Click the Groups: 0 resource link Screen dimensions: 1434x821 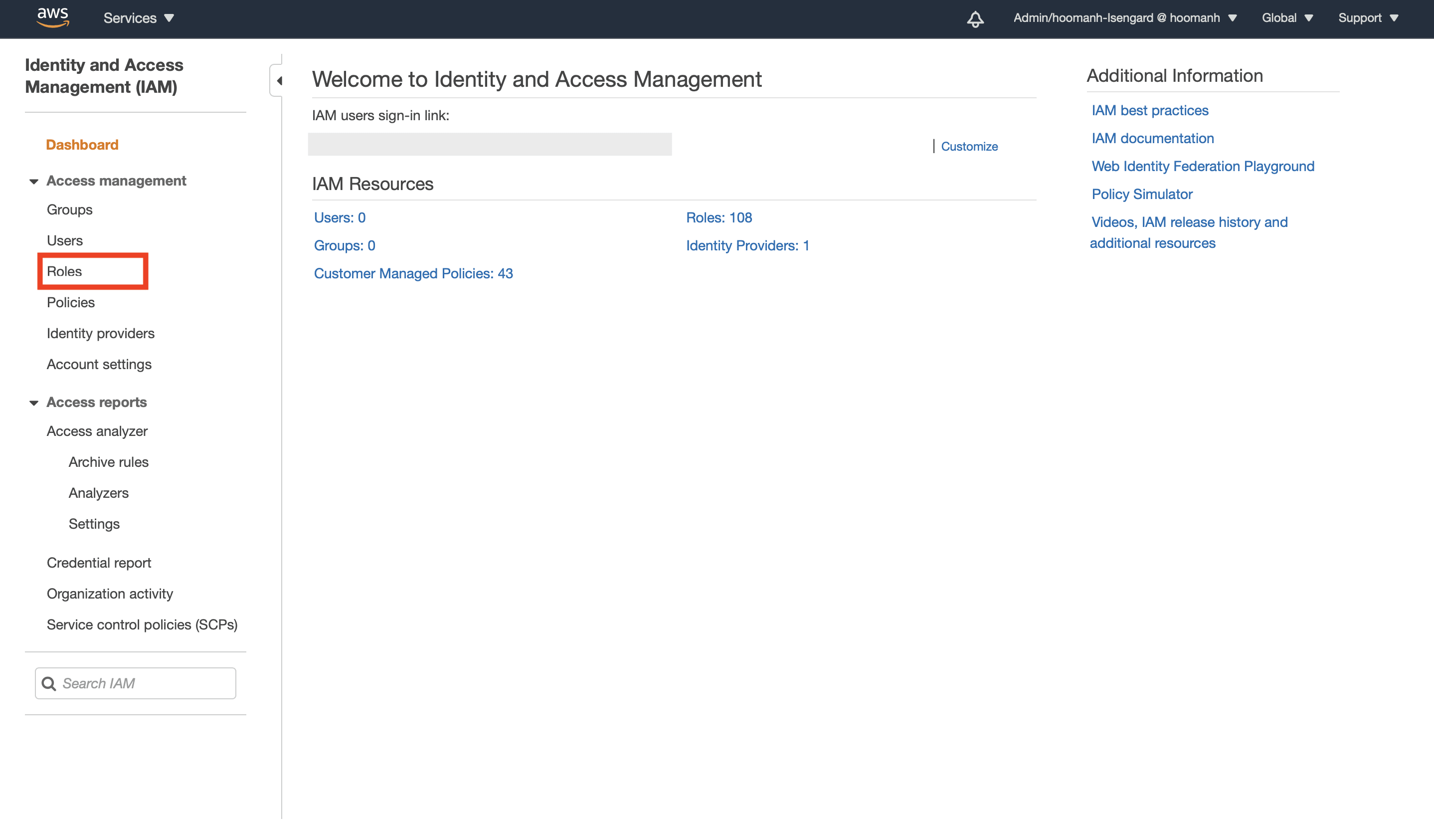click(x=345, y=246)
